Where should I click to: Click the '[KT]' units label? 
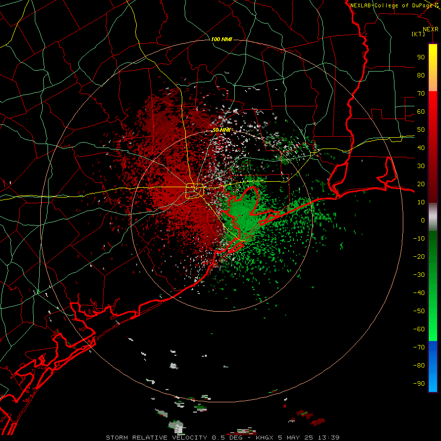point(418,34)
